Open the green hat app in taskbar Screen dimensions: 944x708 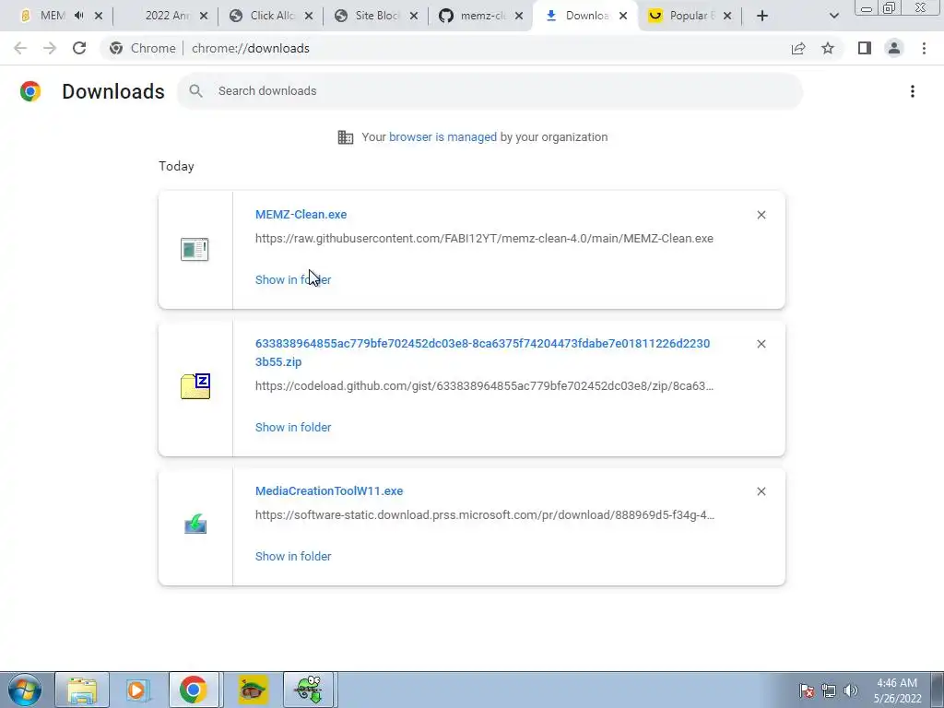[253, 690]
